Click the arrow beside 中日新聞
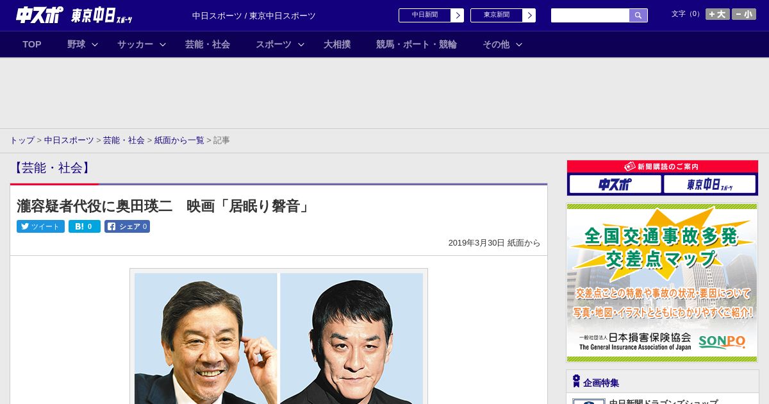Image resolution: width=769 pixels, height=404 pixels. pyautogui.click(x=457, y=15)
